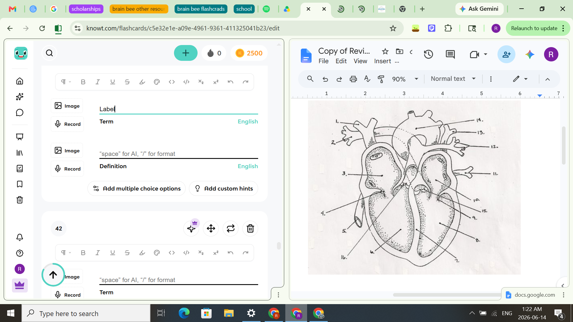Click the scroll-to-top arrow button
This screenshot has width=573, height=322.
(53, 275)
